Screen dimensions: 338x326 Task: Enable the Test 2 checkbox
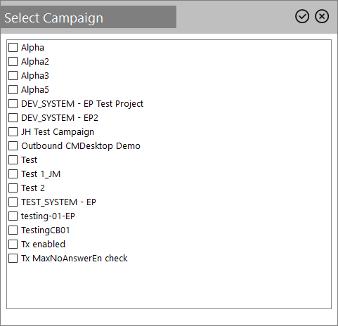tap(13, 188)
